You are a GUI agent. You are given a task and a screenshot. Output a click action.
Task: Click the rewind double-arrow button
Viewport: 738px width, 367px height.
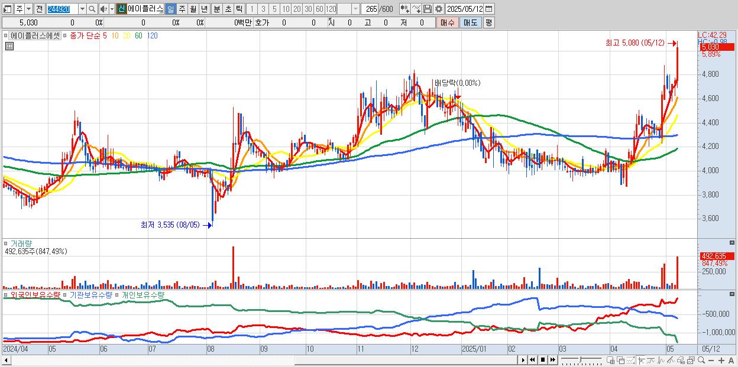pos(532,360)
